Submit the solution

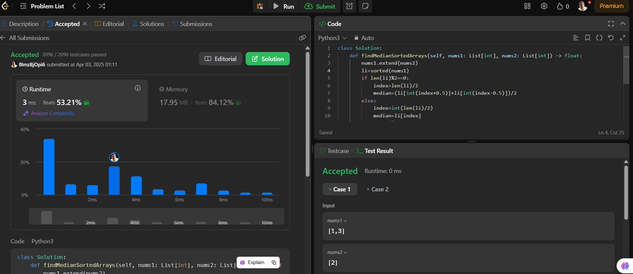point(320,6)
